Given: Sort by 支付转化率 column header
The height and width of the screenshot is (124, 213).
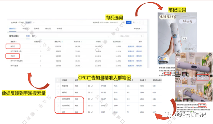Looking at the screenshot, I should point(118,42).
